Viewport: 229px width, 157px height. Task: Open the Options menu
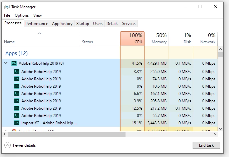[x=22, y=15]
